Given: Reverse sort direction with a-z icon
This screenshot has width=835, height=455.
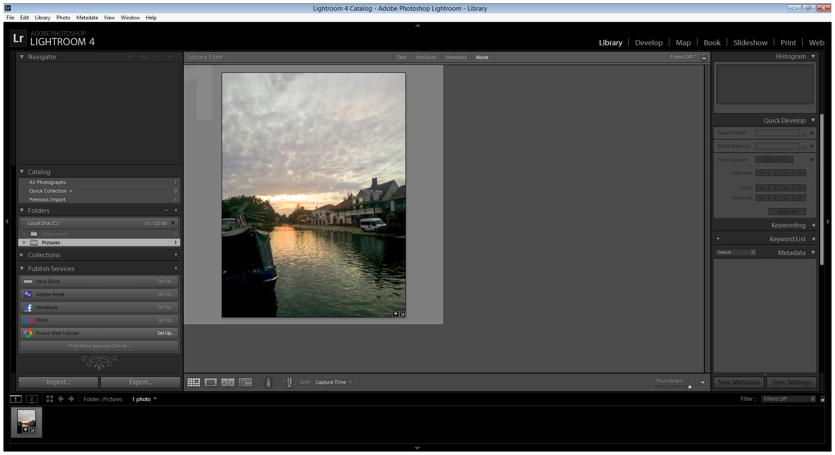Looking at the screenshot, I should 289,382.
